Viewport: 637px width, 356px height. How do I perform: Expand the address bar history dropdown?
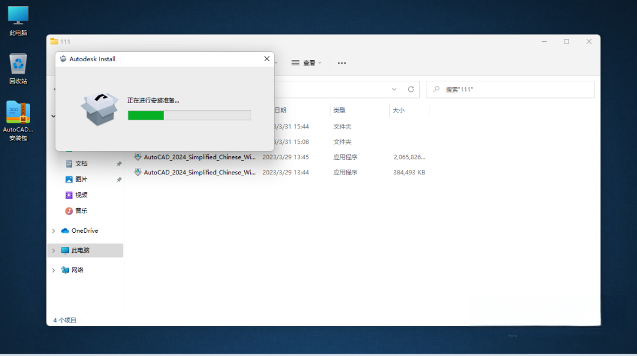pos(394,90)
